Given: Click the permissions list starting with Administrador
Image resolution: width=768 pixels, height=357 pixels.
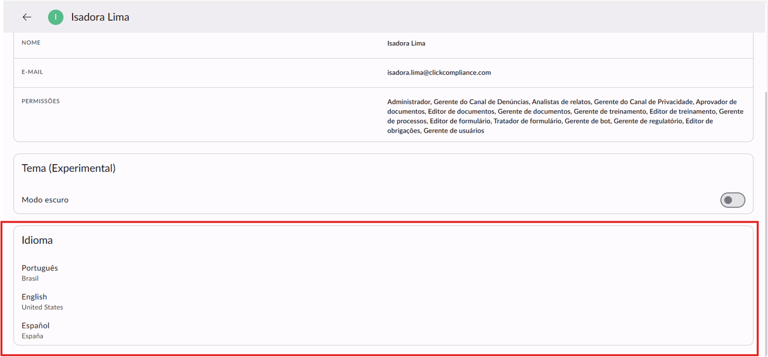Looking at the screenshot, I should [x=565, y=116].
